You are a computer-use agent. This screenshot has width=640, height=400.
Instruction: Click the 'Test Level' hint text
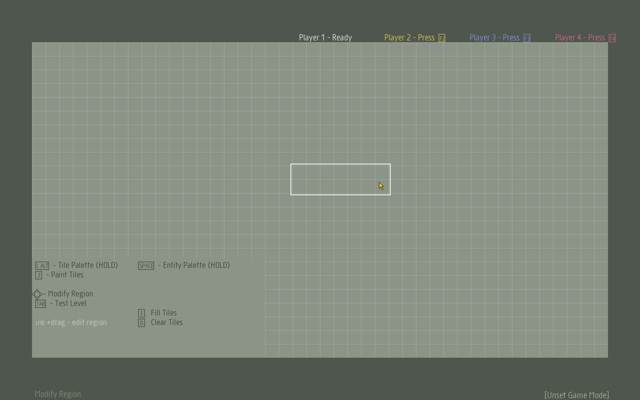(71, 303)
